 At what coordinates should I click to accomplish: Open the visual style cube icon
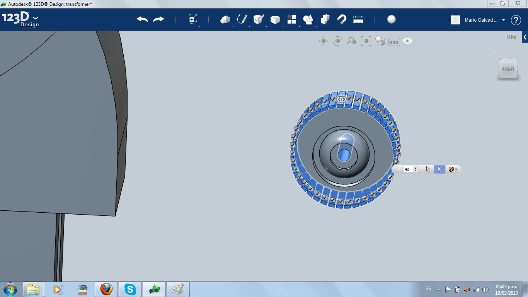(380, 41)
